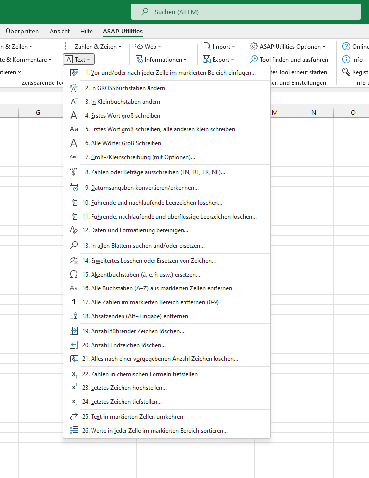Click the dollar icon for Zahlen ausschreiben
This screenshot has width=369, height=478.
[x=74, y=172]
